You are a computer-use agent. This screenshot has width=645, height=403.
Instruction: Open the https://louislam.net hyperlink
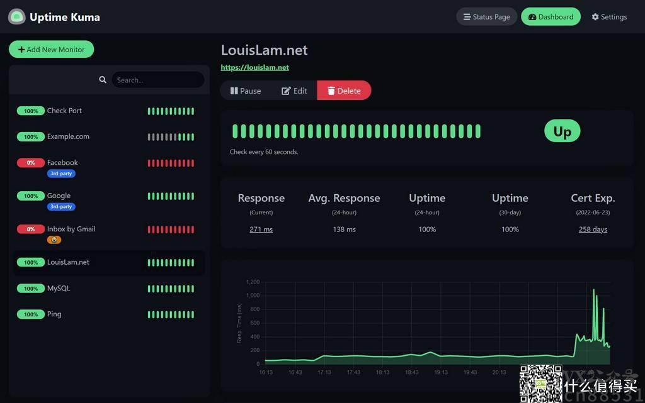[x=254, y=67]
